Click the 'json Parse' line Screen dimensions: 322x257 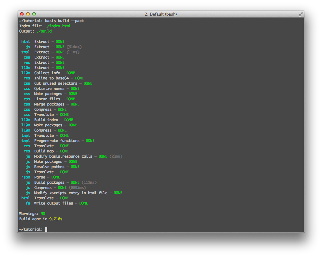tap(41, 177)
